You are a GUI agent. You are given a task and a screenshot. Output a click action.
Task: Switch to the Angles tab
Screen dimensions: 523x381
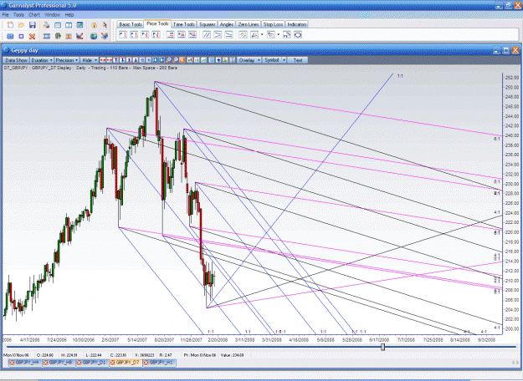coord(227,24)
